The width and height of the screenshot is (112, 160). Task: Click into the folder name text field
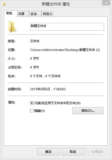(x=67, y=27)
